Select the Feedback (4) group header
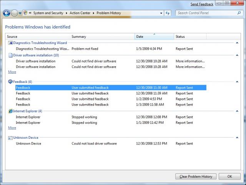Screen dimensions: 246x185 click(23, 82)
